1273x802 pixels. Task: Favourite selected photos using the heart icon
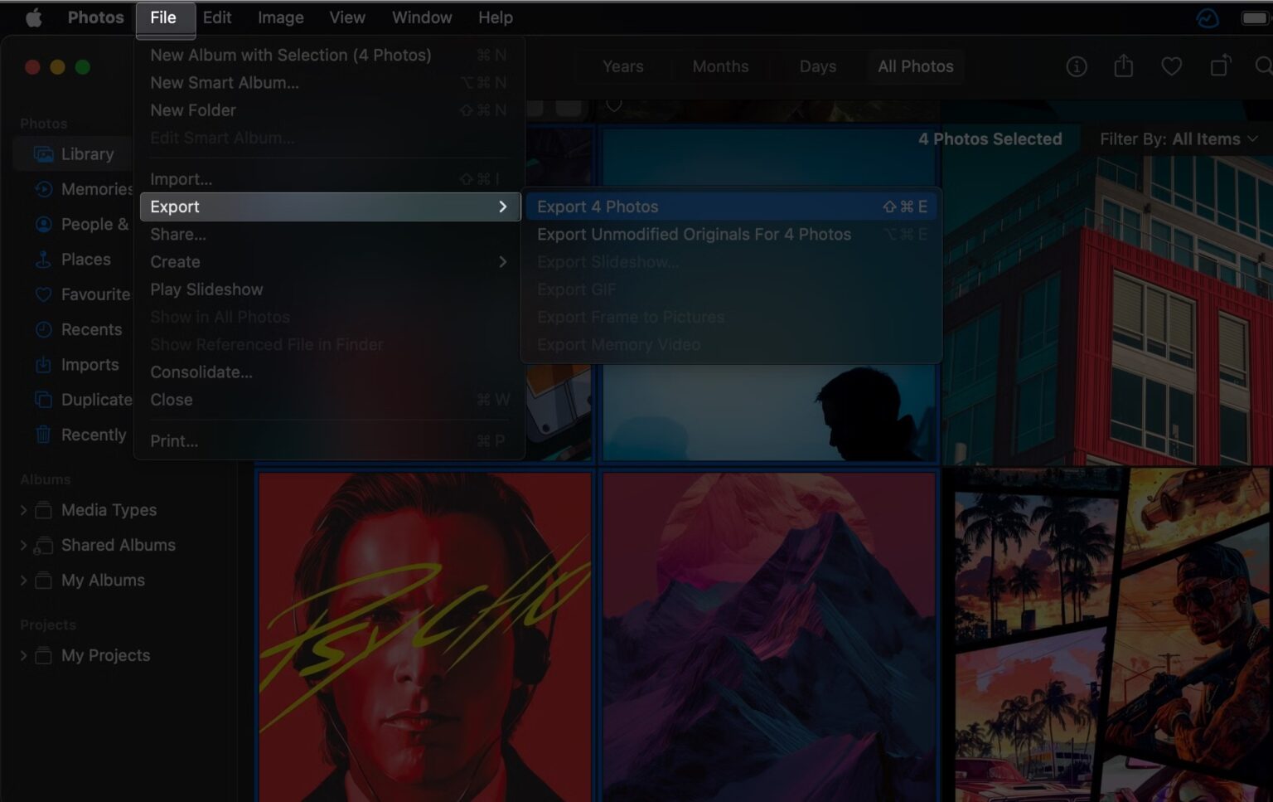[1172, 66]
